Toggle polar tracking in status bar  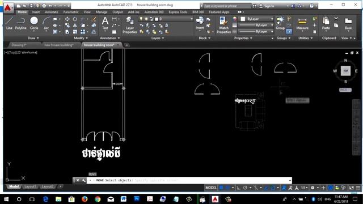tap(245, 188)
